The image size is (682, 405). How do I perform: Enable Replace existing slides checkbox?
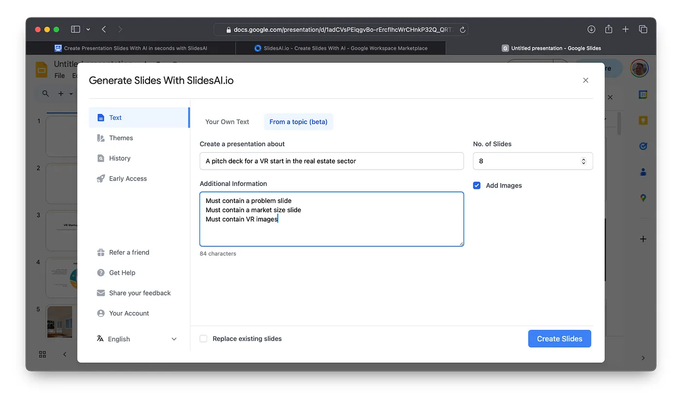204,339
